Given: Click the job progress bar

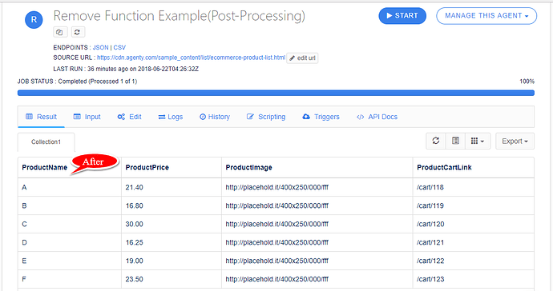Looking at the screenshot, I should tap(276, 93).
